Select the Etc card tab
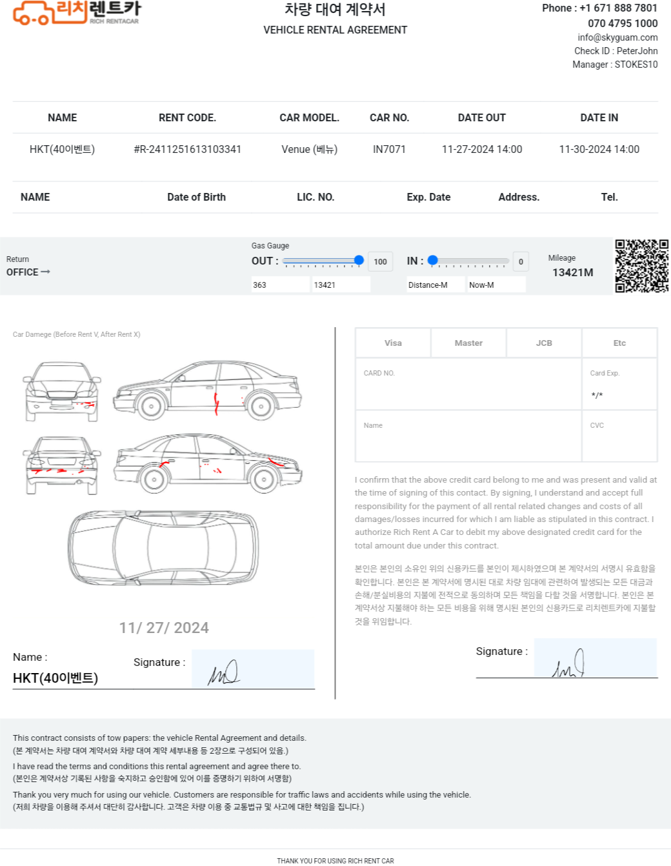Viewport: 671px width, 866px height. pyautogui.click(x=619, y=343)
